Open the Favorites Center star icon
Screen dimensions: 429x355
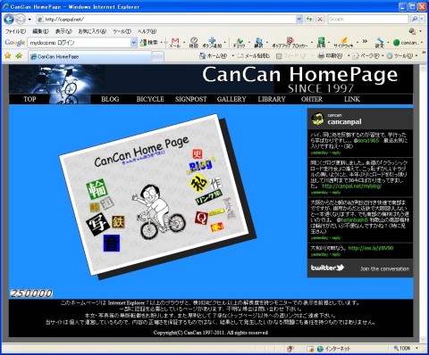8,55
